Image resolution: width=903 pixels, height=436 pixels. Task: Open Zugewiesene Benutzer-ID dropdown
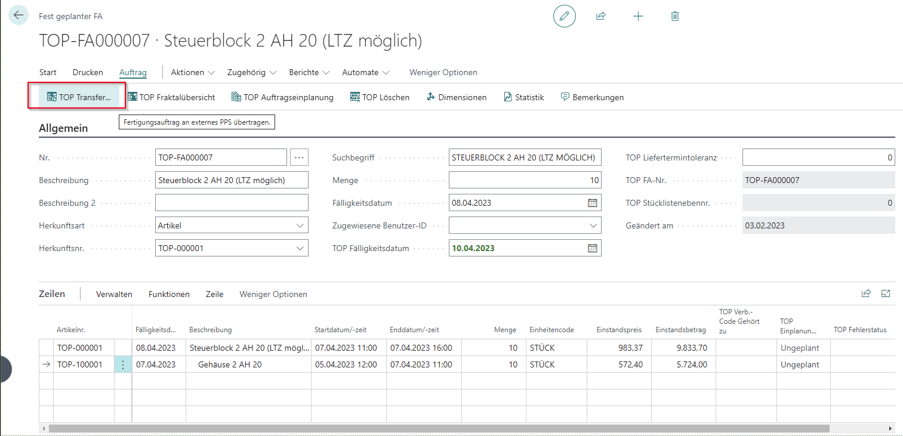[593, 225]
